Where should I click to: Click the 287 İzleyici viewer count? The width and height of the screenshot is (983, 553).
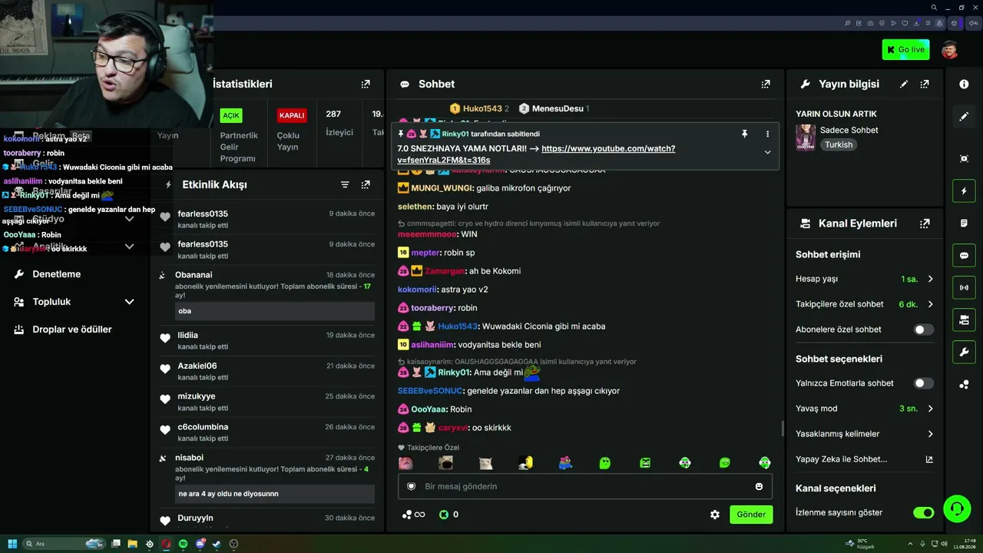[339, 123]
